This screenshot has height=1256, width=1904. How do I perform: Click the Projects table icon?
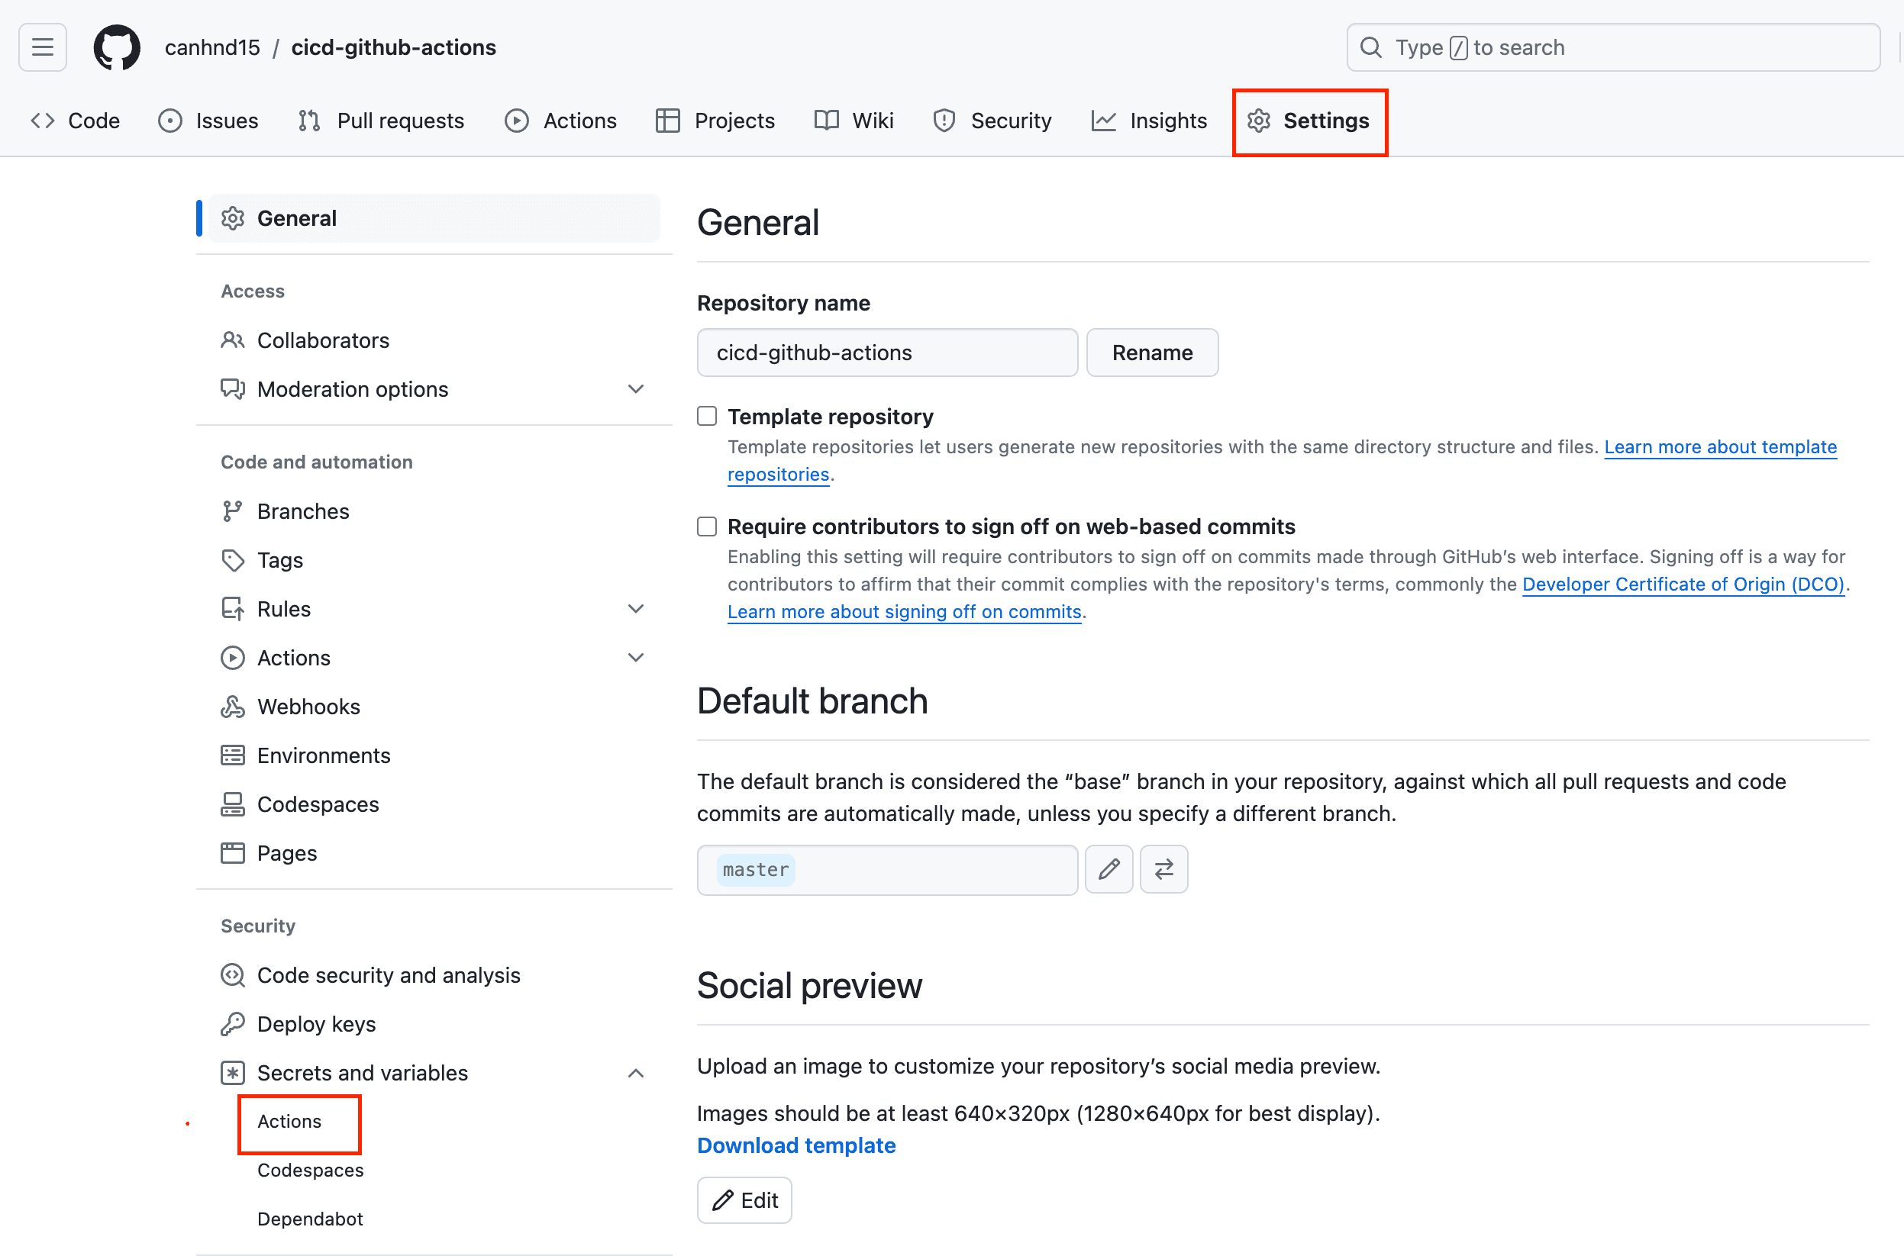click(x=667, y=121)
